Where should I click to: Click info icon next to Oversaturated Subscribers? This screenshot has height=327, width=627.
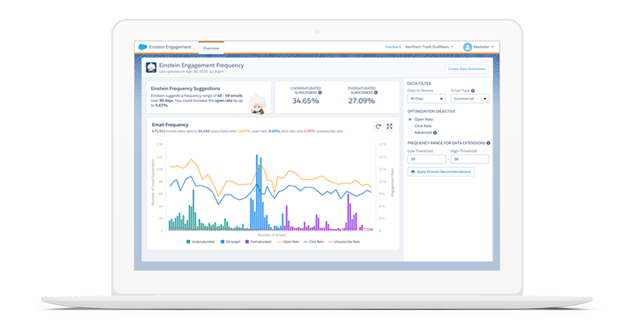pos(376,93)
